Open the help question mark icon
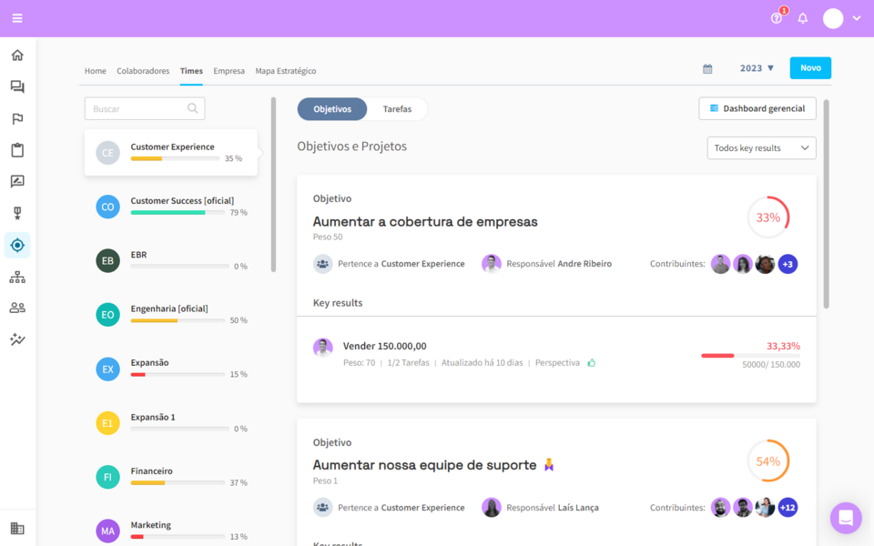This screenshot has height=546, width=874. click(776, 18)
